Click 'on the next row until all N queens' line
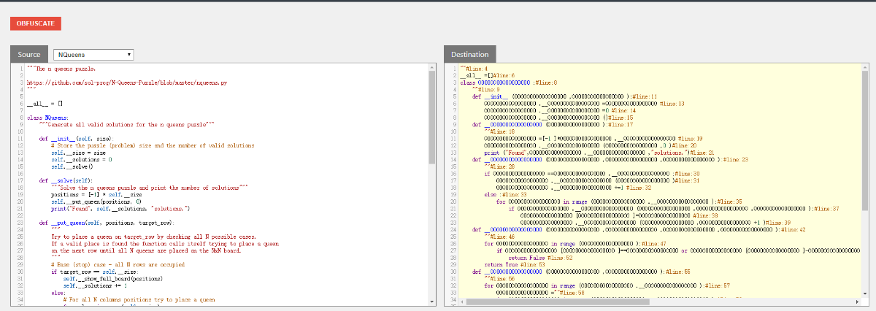This screenshot has width=876, height=311. tap(147, 250)
